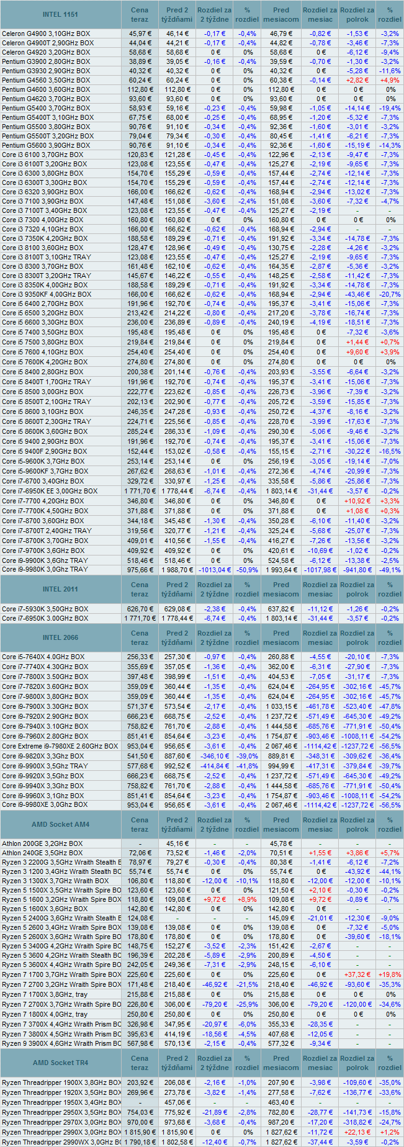Select the INTEL 2011 section header
The image size is (404, 1147).
61,589
